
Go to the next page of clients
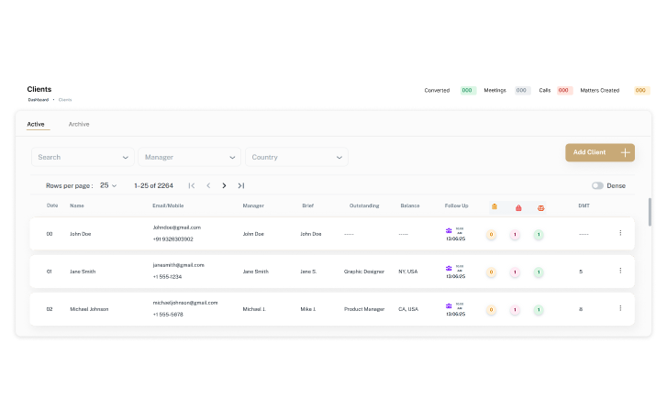224,185
